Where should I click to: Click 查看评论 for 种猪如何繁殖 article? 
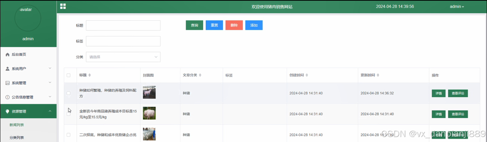pos(458,93)
